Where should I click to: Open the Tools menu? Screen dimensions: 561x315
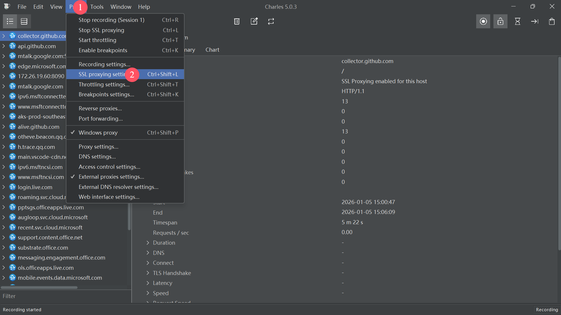[97, 7]
